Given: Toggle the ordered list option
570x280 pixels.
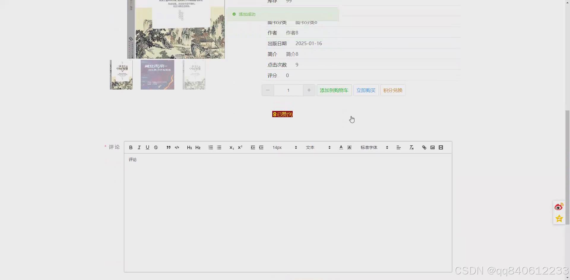Looking at the screenshot, I should pos(210,147).
